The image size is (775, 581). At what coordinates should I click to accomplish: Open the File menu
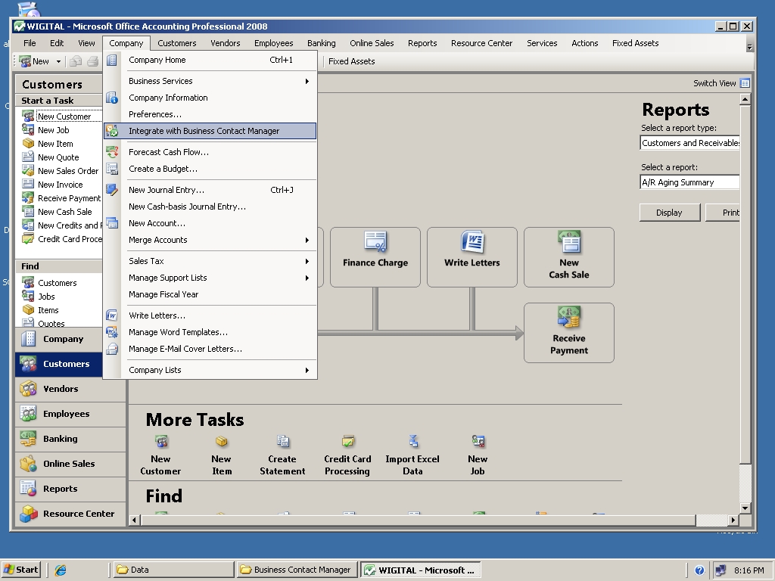point(30,43)
